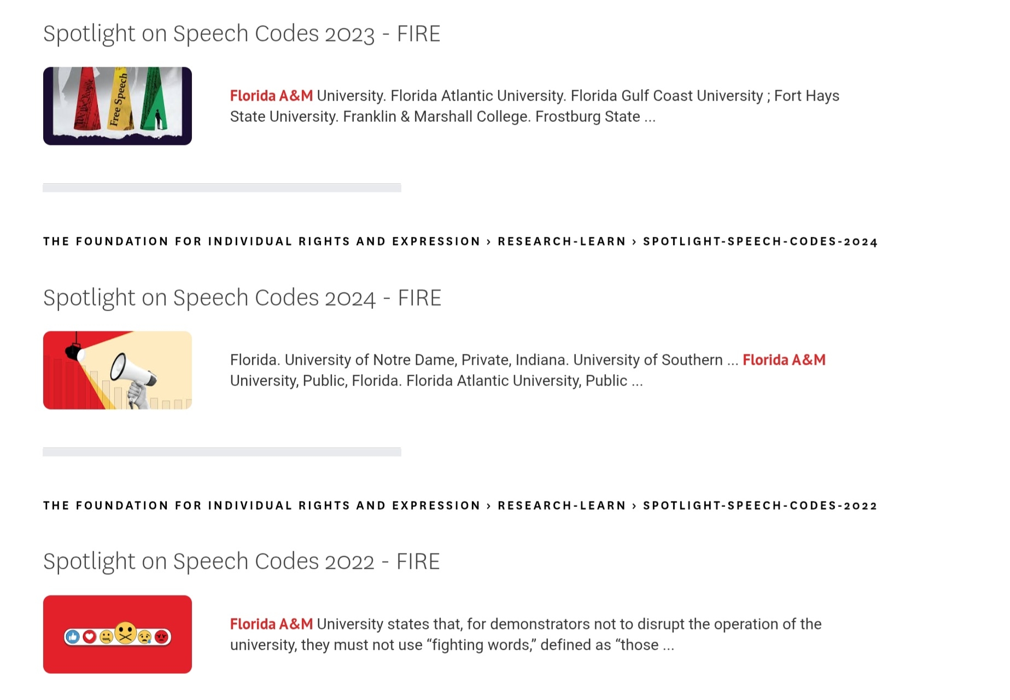Click the red angry-face reaction emoji
The image size is (1010, 700).
point(161,637)
